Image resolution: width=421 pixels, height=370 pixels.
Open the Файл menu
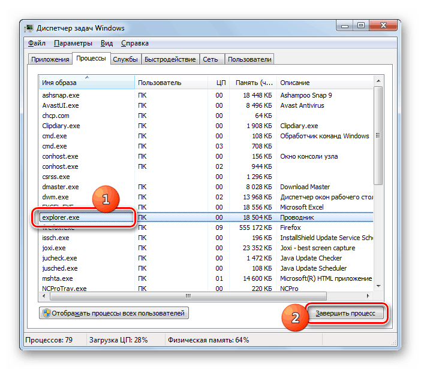[x=37, y=43]
